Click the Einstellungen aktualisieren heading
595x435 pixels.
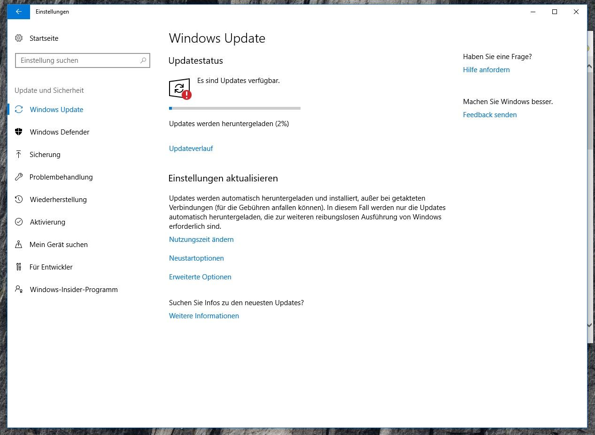coord(223,179)
